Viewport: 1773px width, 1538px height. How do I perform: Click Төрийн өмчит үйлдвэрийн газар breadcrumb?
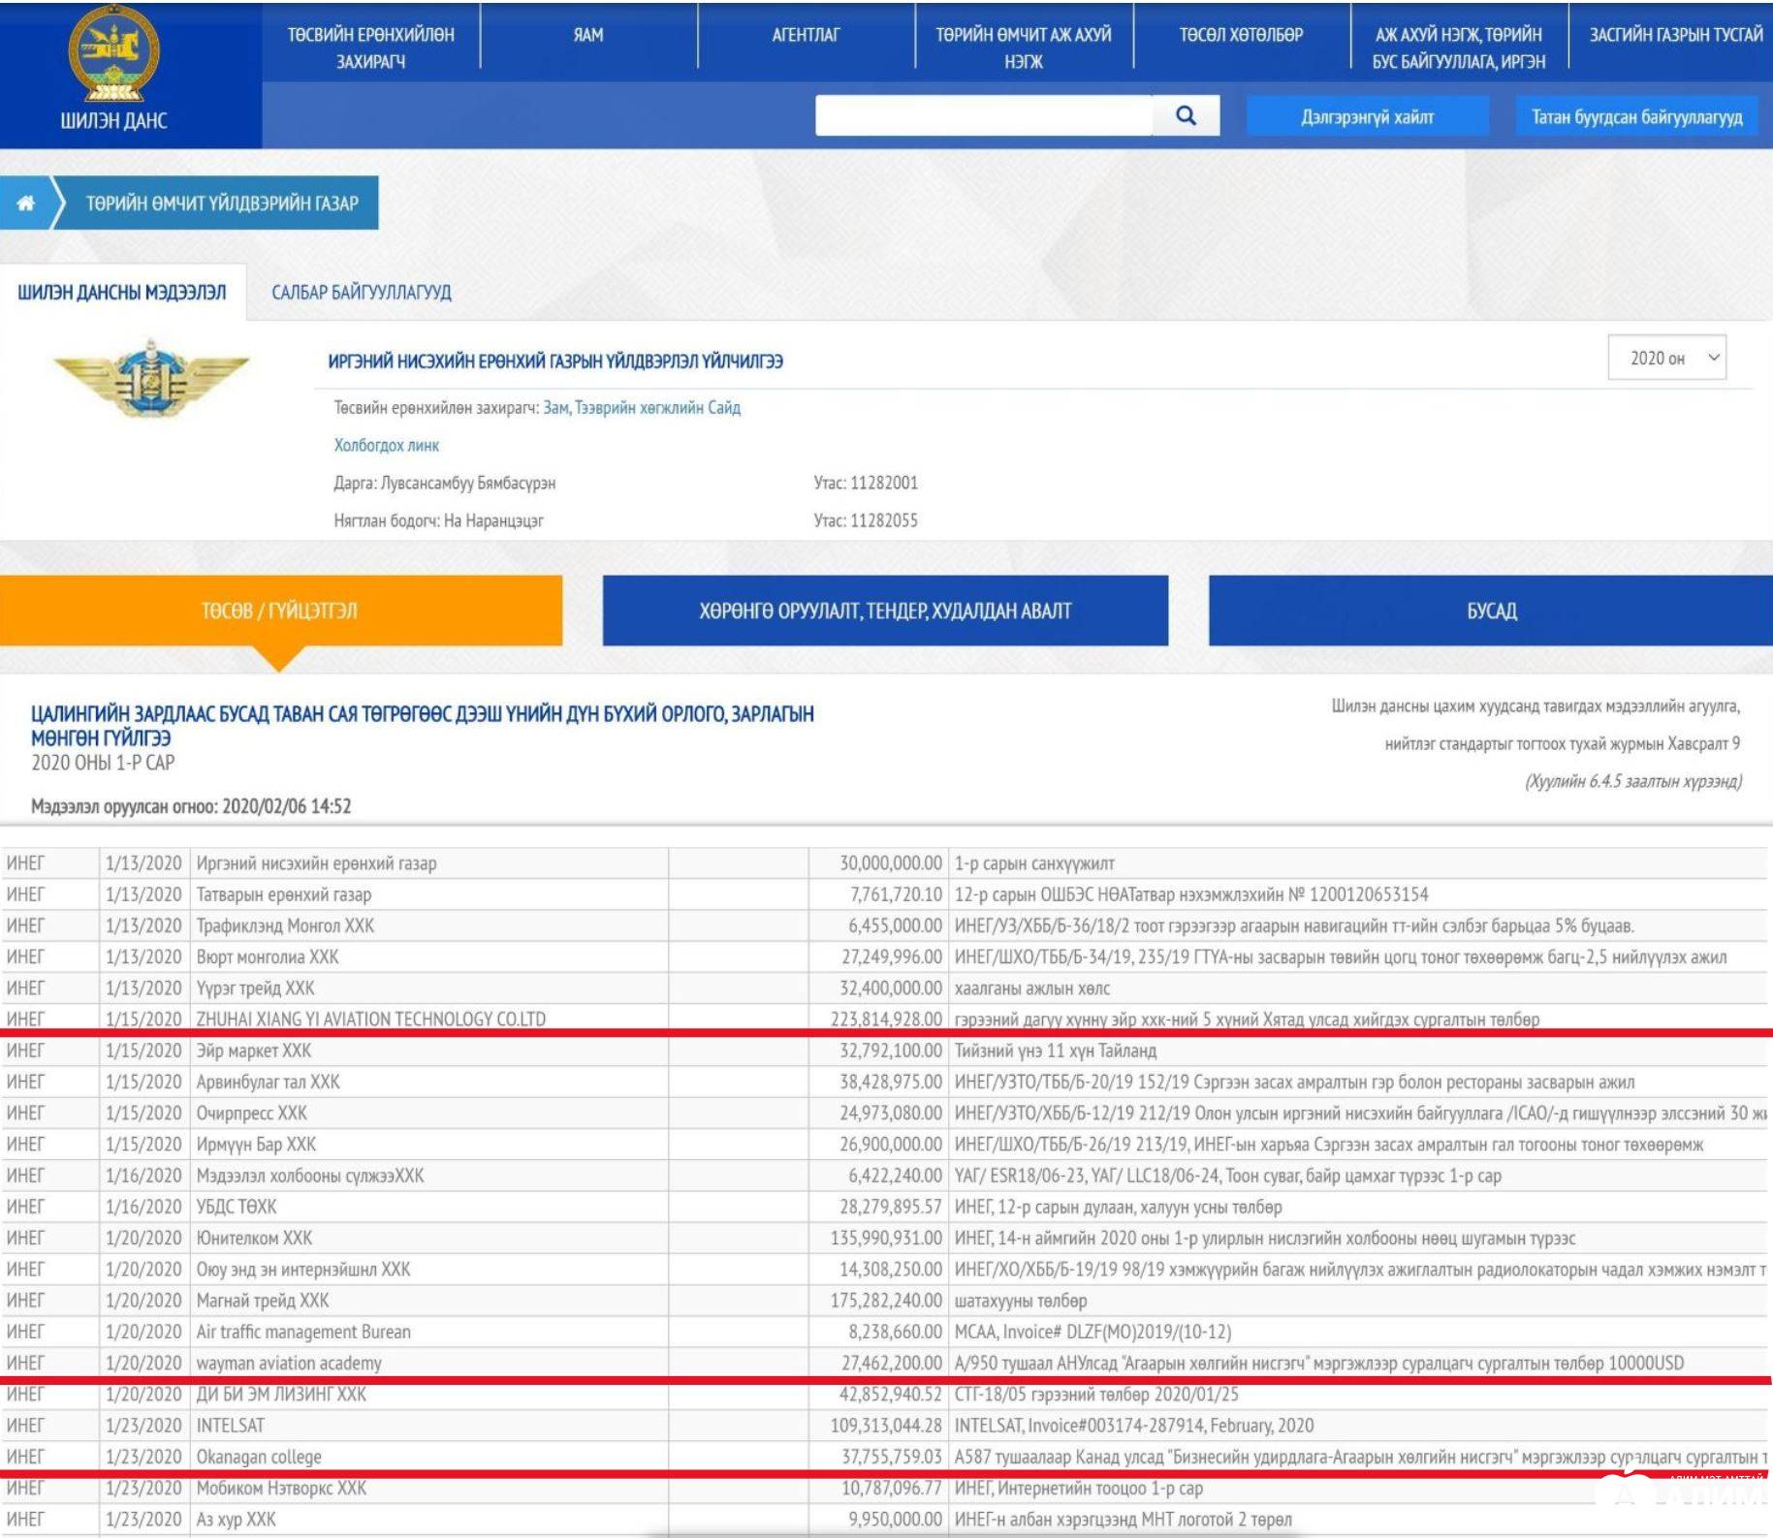click(222, 204)
